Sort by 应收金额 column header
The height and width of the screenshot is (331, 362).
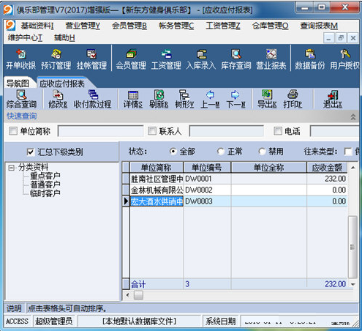[x=327, y=168]
